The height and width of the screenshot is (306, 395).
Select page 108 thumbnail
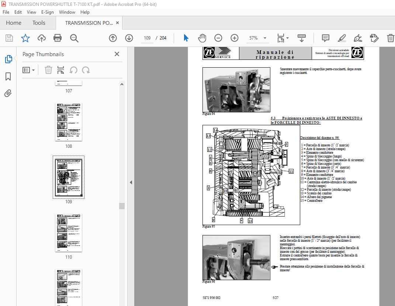(x=69, y=122)
